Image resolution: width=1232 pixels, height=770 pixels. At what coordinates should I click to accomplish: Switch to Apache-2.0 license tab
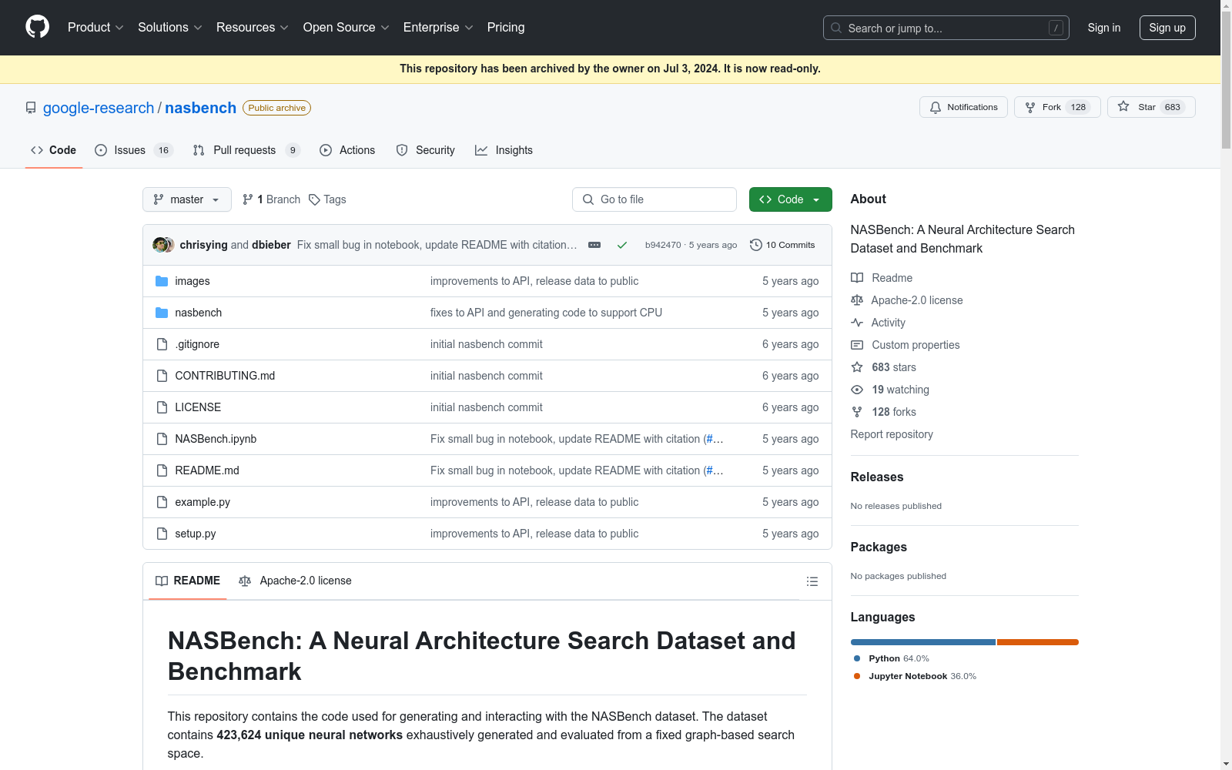[x=295, y=581]
